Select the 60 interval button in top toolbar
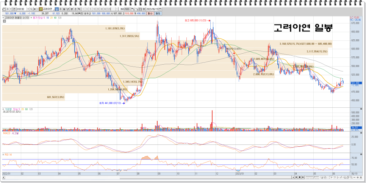The width and height of the screenshot is (366, 183). (x=105, y=9)
